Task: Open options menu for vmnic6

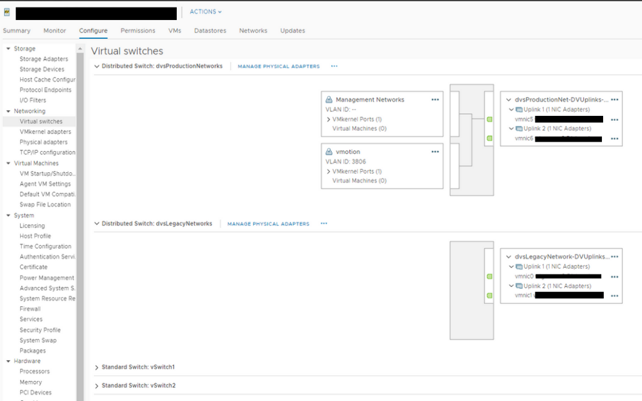Action: pyautogui.click(x=614, y=138)
